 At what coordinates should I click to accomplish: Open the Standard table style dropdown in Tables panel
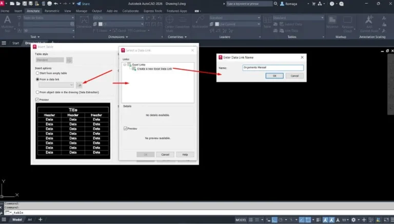pos(298,18)
